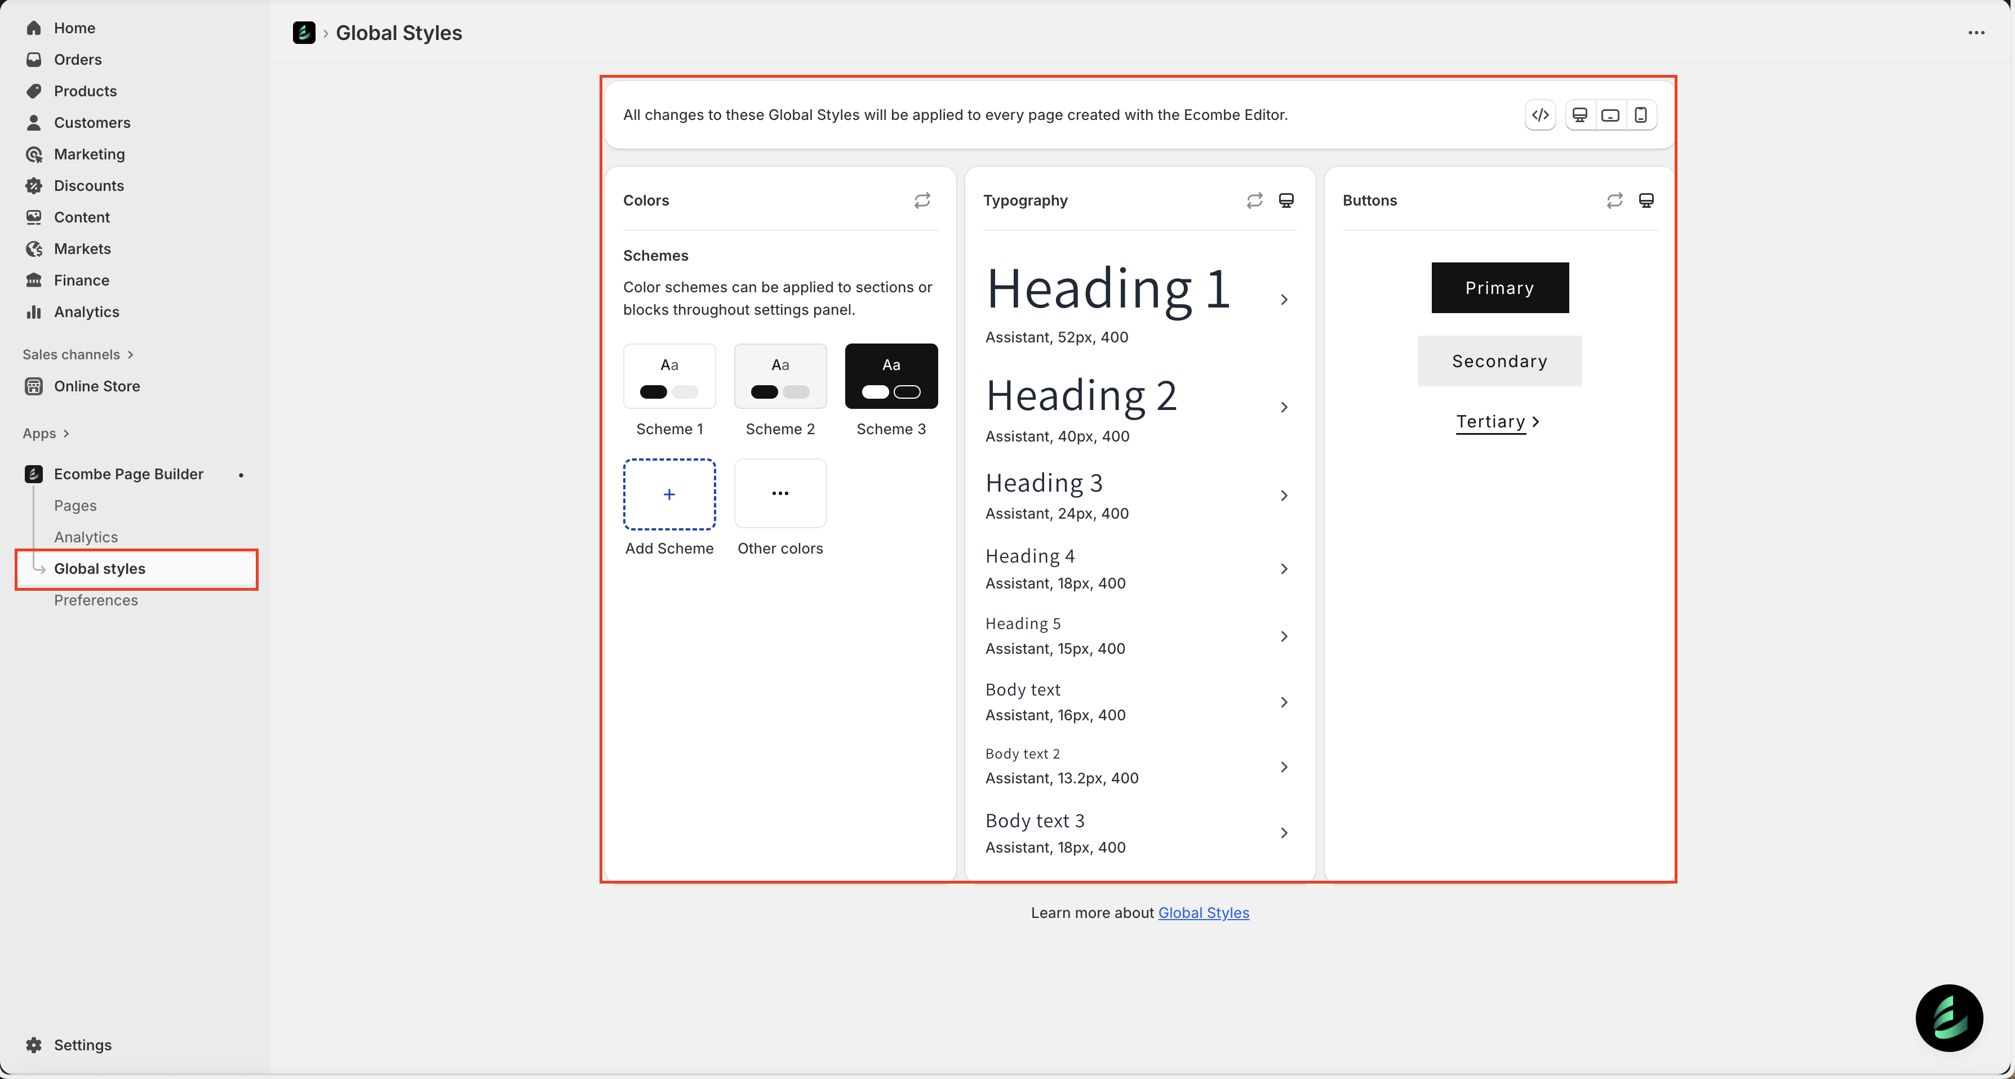The width and height of the screenshot is (2015, 1079).
Task: Click the Buttons panel desktop icon
Action: pos(1646,200)
